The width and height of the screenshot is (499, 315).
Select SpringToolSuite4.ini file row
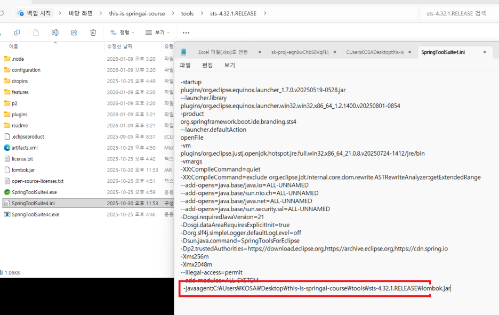[x=88, y=203]
